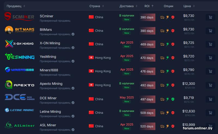Click the 469 days ROI badge
This screenshot has width=218, height=134.
pos(147,44)
